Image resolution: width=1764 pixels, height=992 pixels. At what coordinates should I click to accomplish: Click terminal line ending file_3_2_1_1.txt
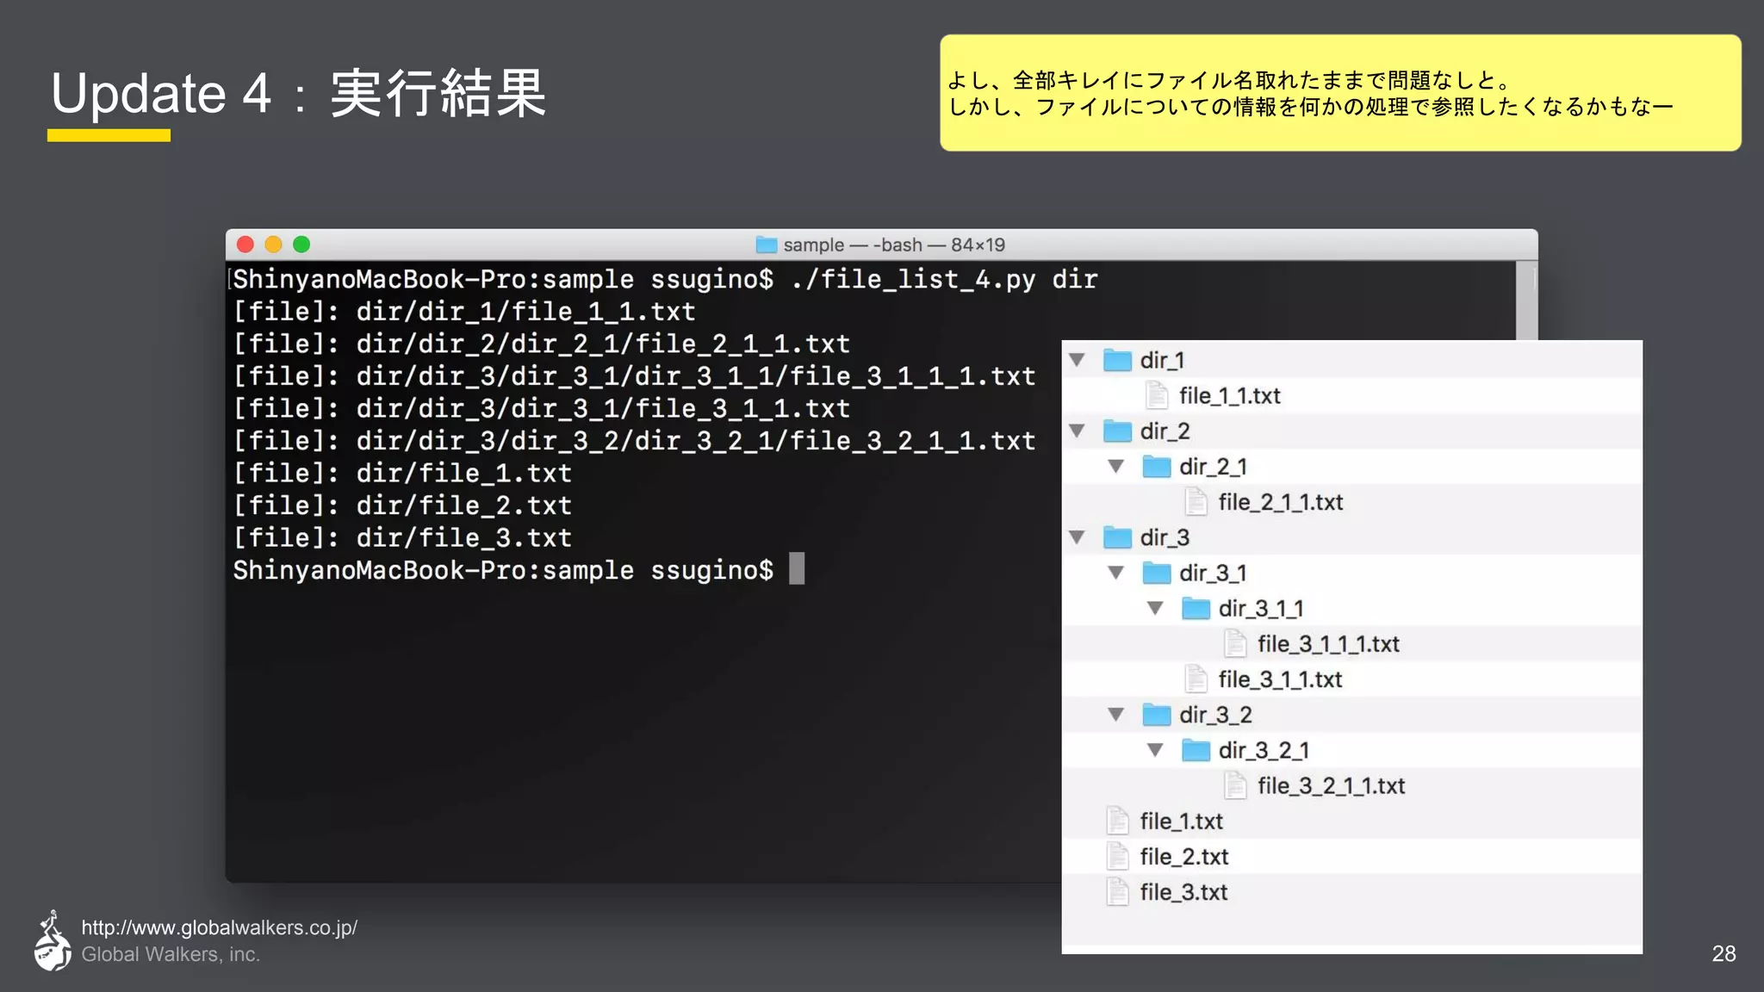pyautogui.click(x=635, y=440)
